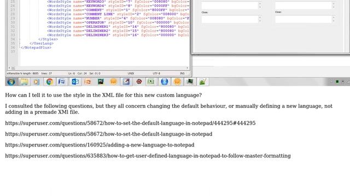Click the UTF-8 encoding status entry

pyautogui.click(x=156, y=73)
